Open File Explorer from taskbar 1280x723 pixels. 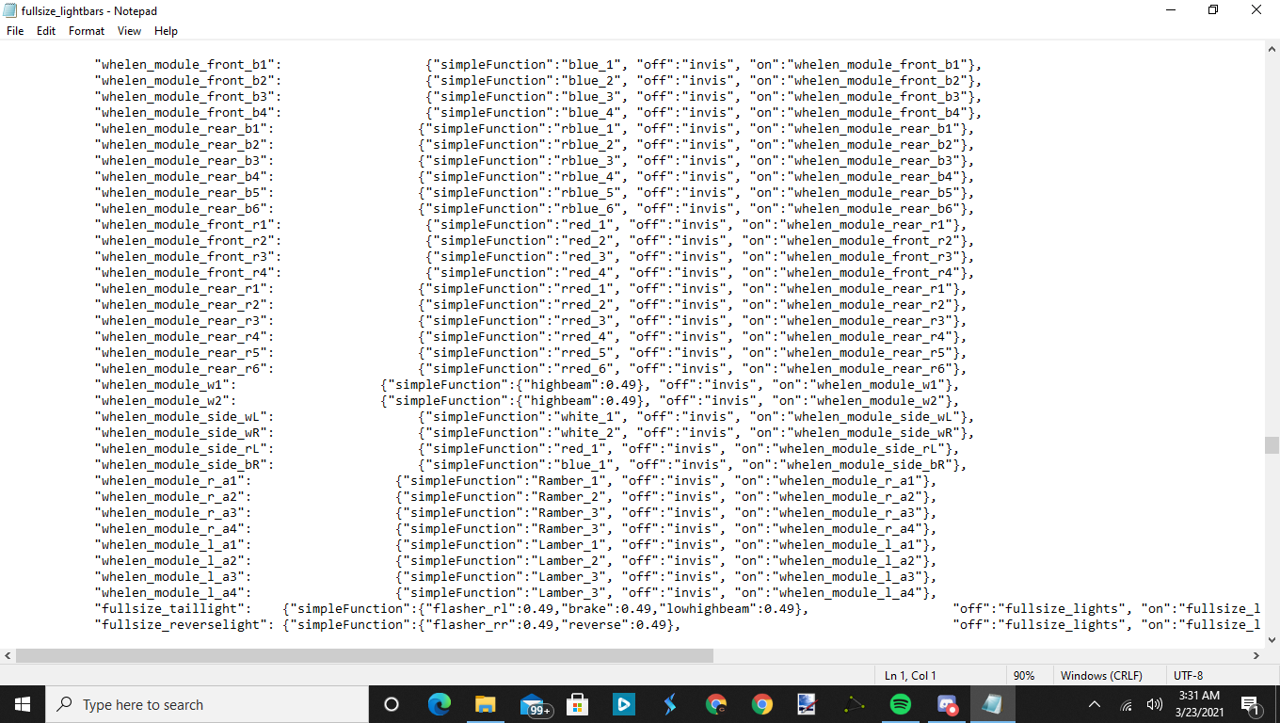[486, 704]
